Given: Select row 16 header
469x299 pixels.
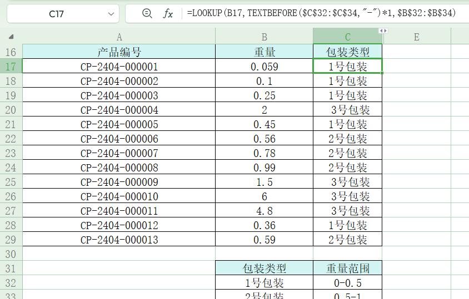Looking at the screenshot, I should (x=11, y=52).
